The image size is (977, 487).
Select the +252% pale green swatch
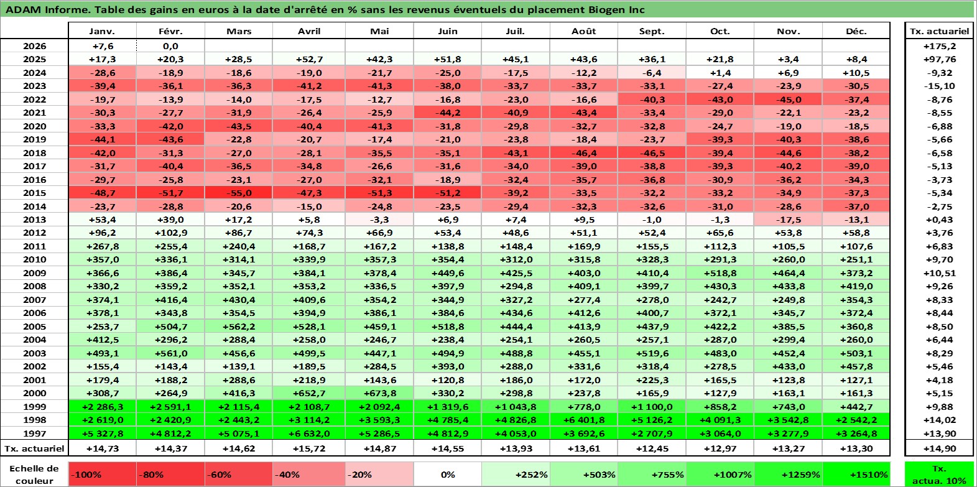pyautogui.click(x=516, y=474)
